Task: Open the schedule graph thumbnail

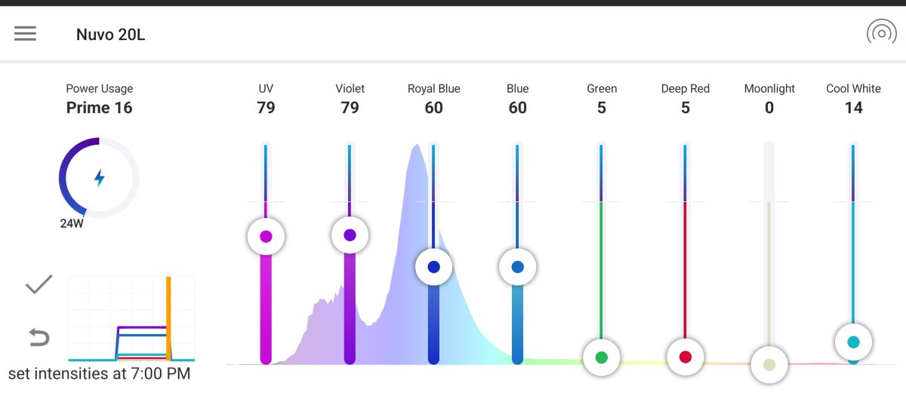Action: [131, 319]
